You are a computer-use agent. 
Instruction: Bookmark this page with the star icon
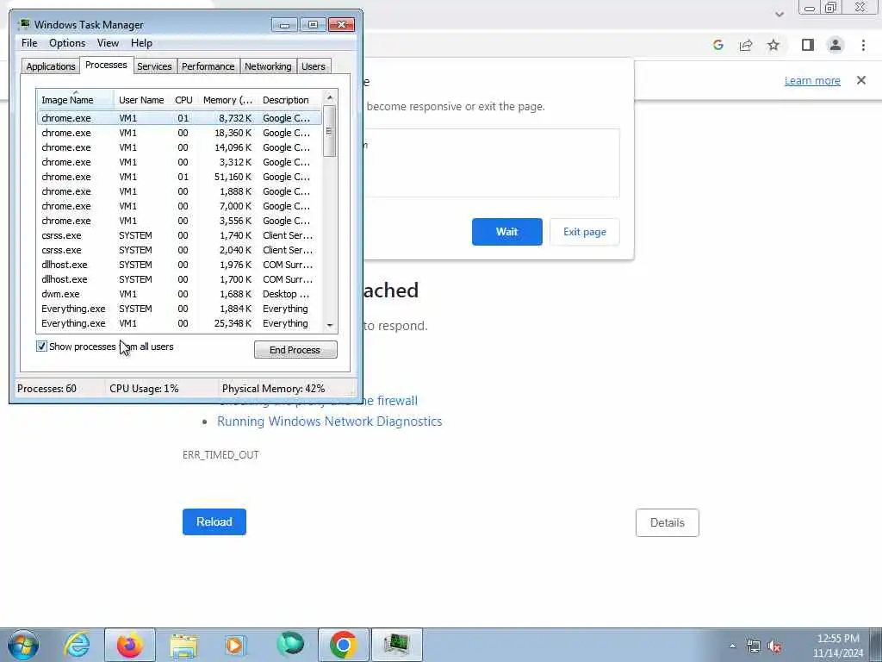pos(773,45)
